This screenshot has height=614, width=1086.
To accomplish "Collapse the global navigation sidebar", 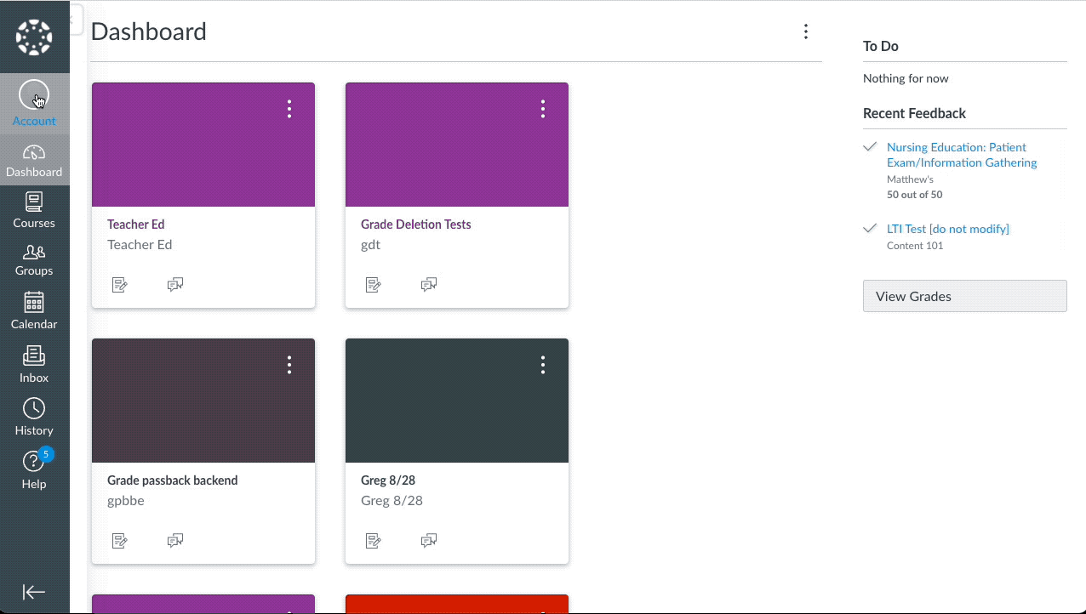I will point(34,592).
